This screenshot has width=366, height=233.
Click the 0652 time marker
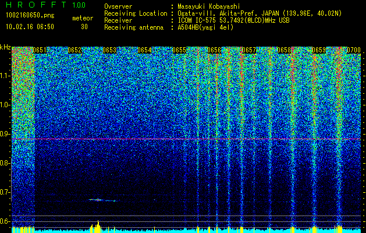74,50
